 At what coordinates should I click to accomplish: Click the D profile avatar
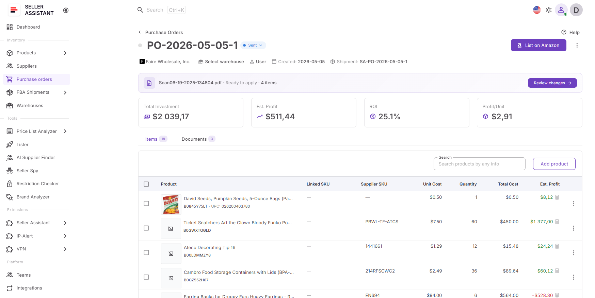click(x=576, y=10)
